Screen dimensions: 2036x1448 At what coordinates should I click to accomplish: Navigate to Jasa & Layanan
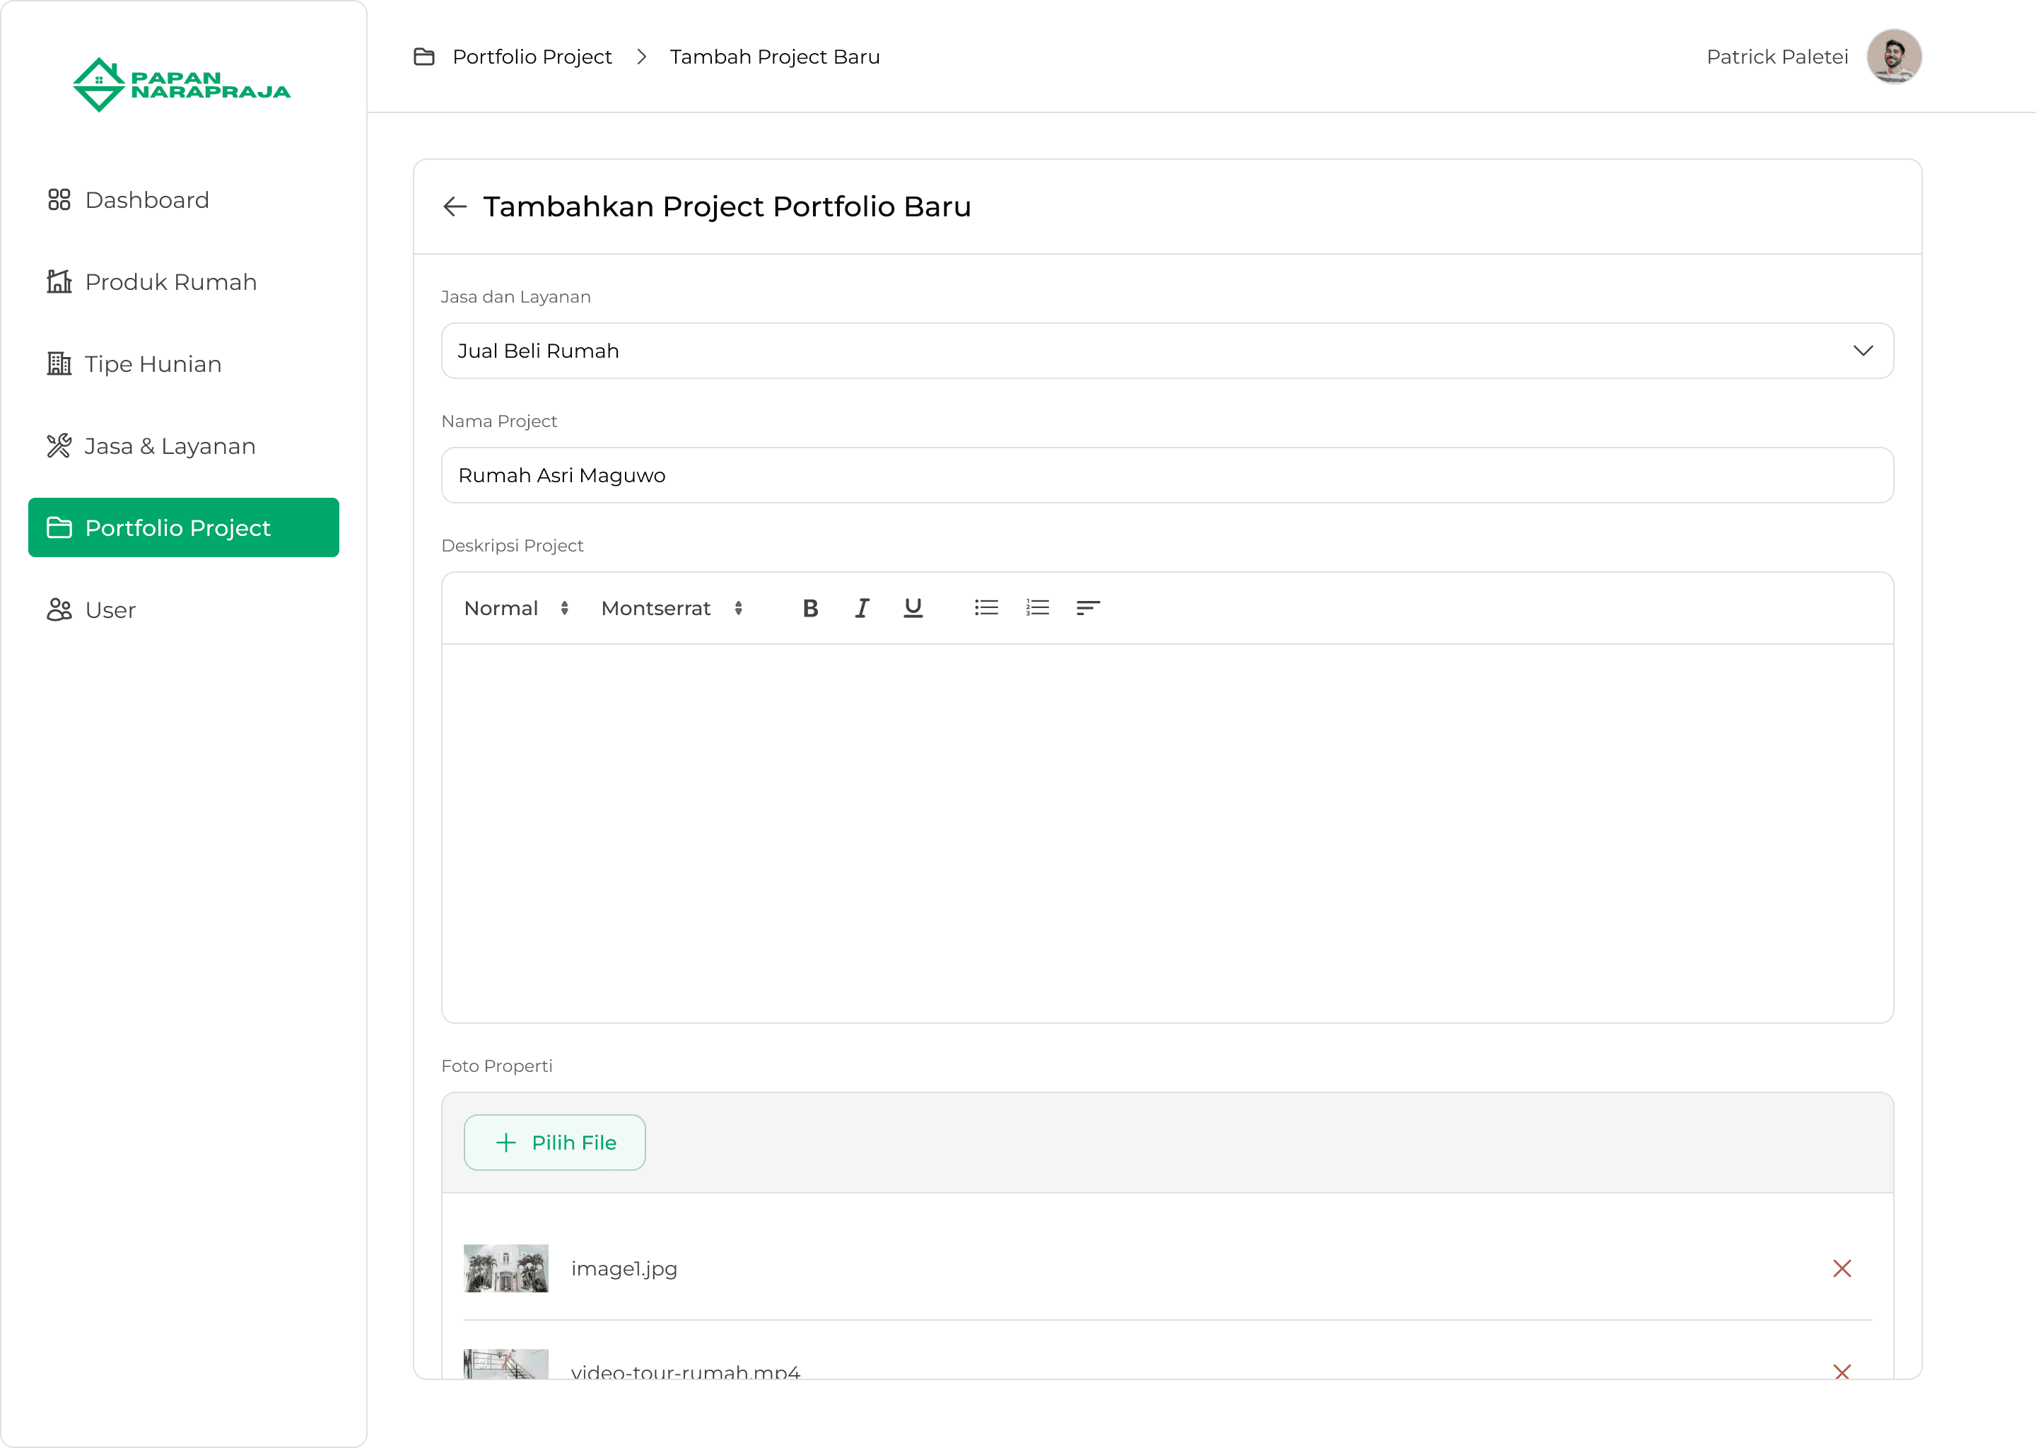[x=170, y=446]
